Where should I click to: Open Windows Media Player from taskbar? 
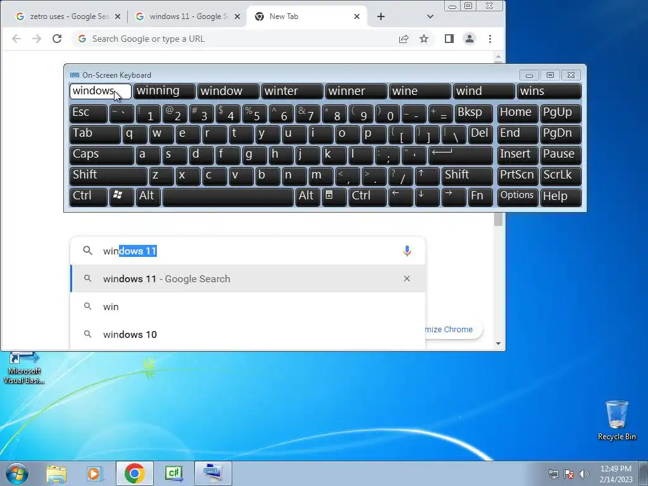pos(95,473)
